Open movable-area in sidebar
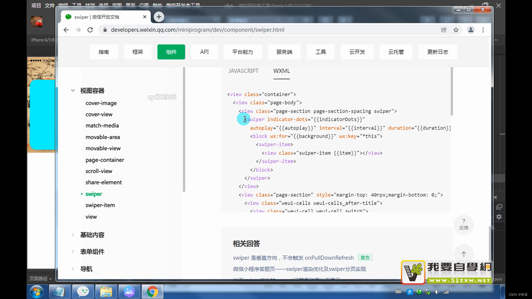 click(x=103, y=137)
